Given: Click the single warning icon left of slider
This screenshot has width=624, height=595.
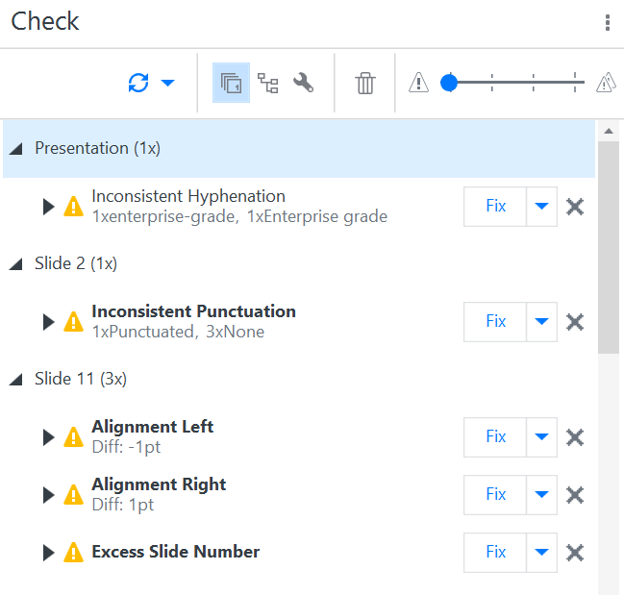Looking at the screenshot, I should (418, 84).
